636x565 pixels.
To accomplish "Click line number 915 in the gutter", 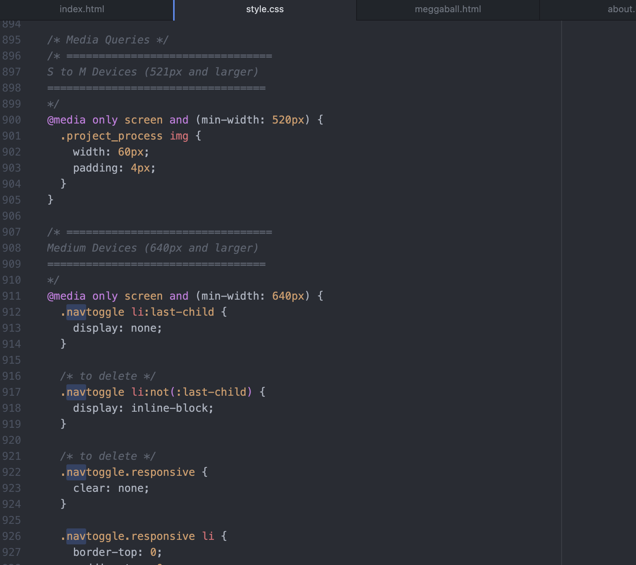I will [x=11, y=360].
